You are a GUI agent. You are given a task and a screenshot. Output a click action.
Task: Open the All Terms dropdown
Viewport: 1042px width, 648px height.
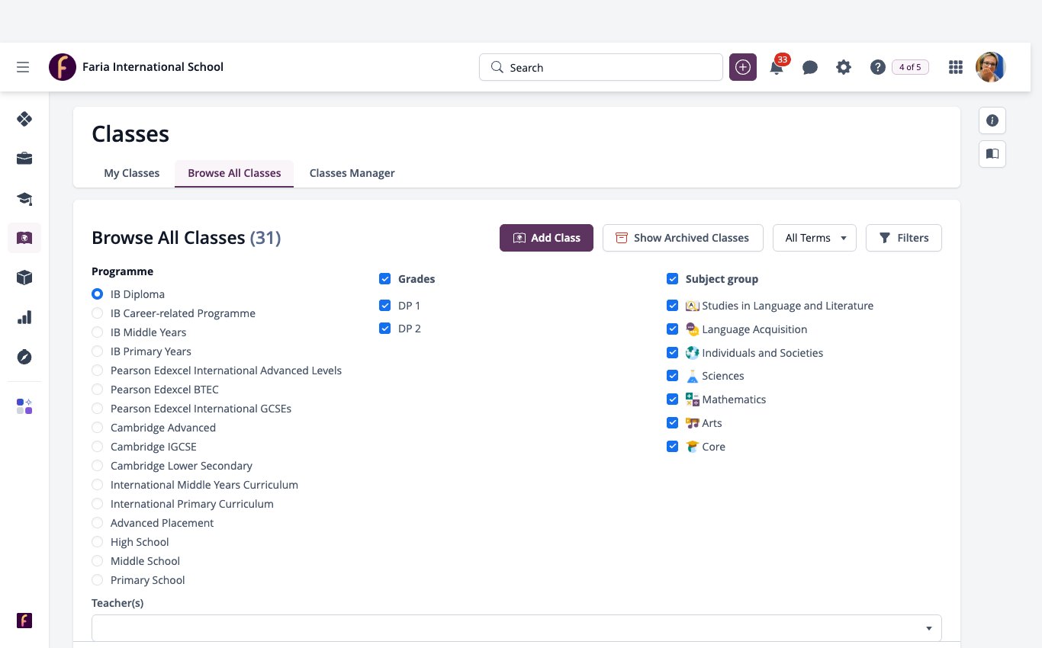(x=815, y=238)
